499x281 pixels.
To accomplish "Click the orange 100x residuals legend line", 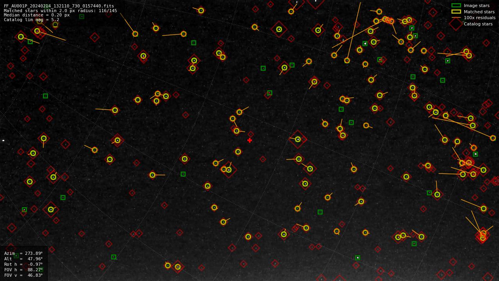I will point(456,18).
